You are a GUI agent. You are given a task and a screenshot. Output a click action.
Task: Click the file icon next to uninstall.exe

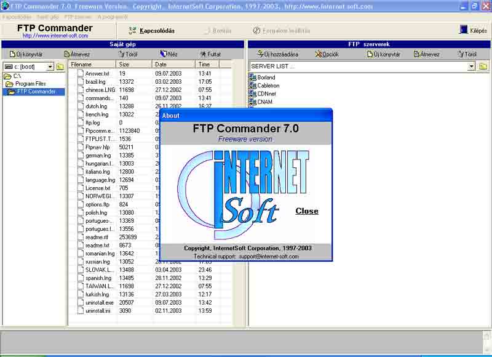pos(81,302)
